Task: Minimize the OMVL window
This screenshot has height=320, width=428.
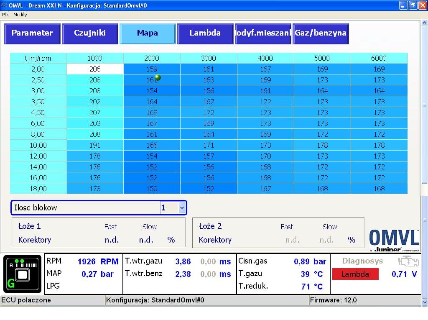Action: click(403, 5)
